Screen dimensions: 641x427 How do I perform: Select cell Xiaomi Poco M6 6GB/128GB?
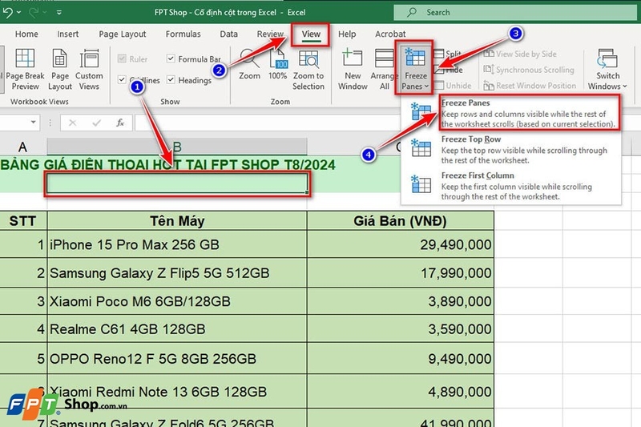177,301
